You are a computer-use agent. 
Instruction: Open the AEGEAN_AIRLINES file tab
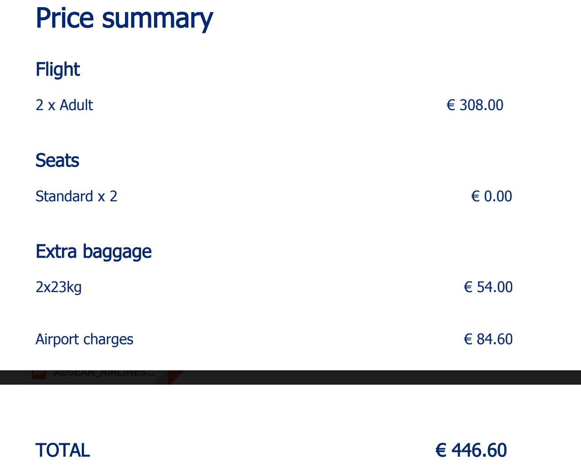[x=103, y=373]
